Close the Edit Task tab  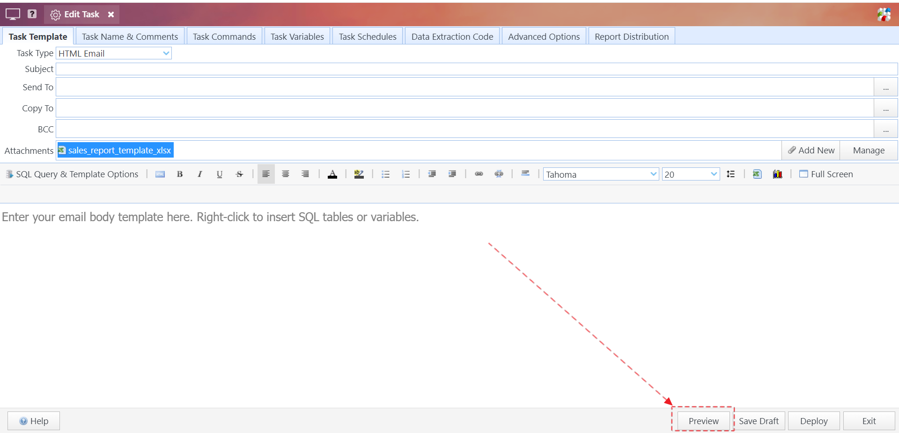[111, 14]
